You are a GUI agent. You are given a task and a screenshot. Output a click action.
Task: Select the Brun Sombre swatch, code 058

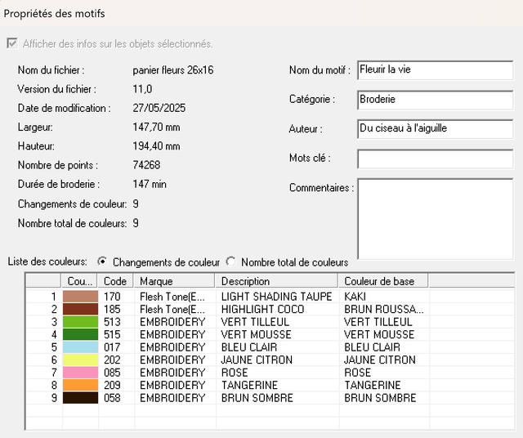(80, 398)
